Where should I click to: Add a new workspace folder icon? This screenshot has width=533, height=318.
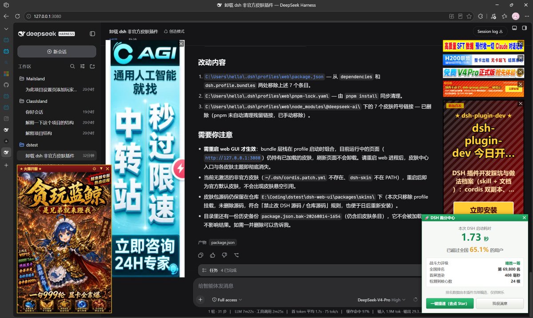pyautogui.click(x=92, y=66)
